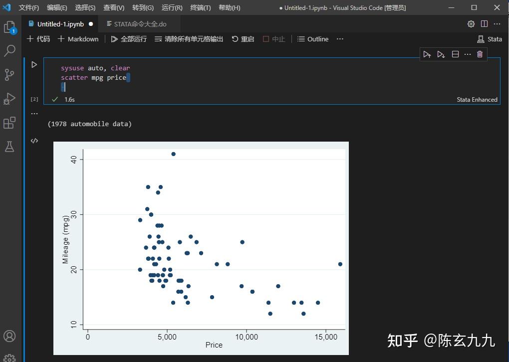Open the Extensions view
The height and width of the screenshot is (362, 509).
click(10, 123)
